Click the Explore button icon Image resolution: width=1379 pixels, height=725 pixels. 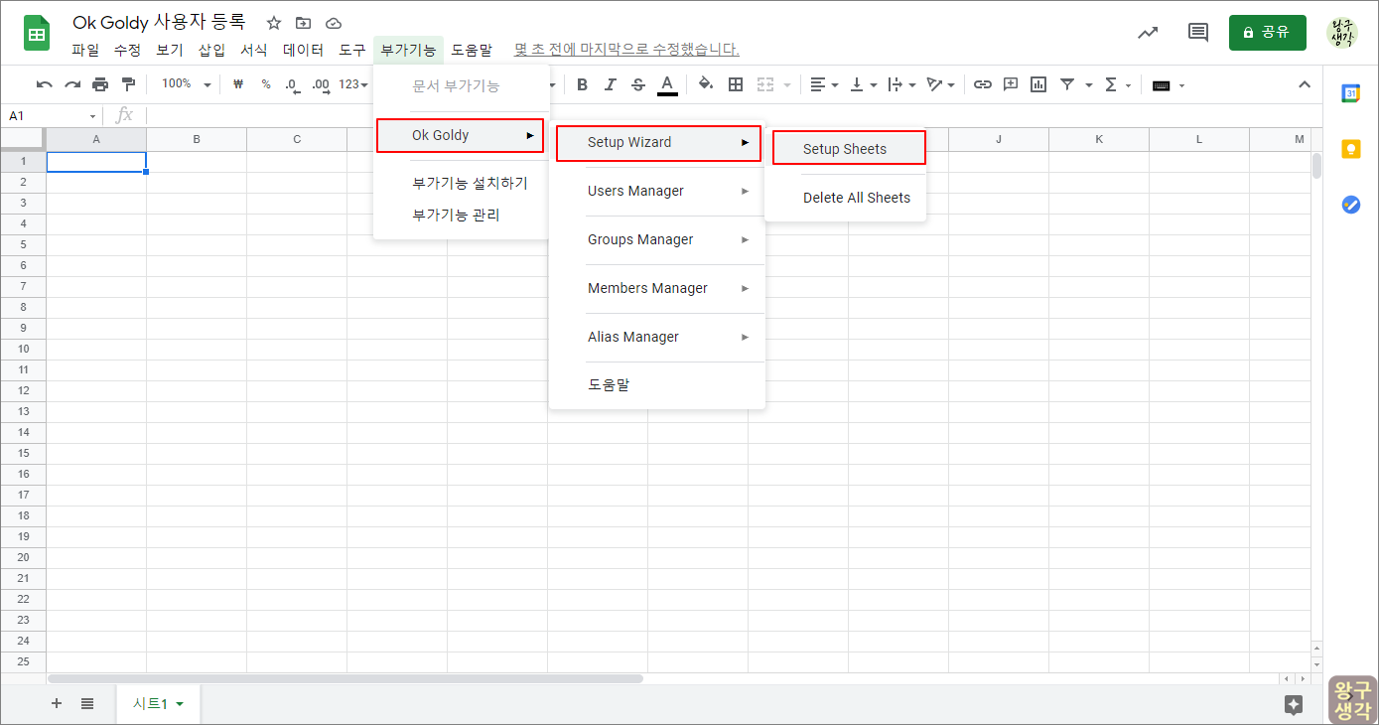(1293, 704)
